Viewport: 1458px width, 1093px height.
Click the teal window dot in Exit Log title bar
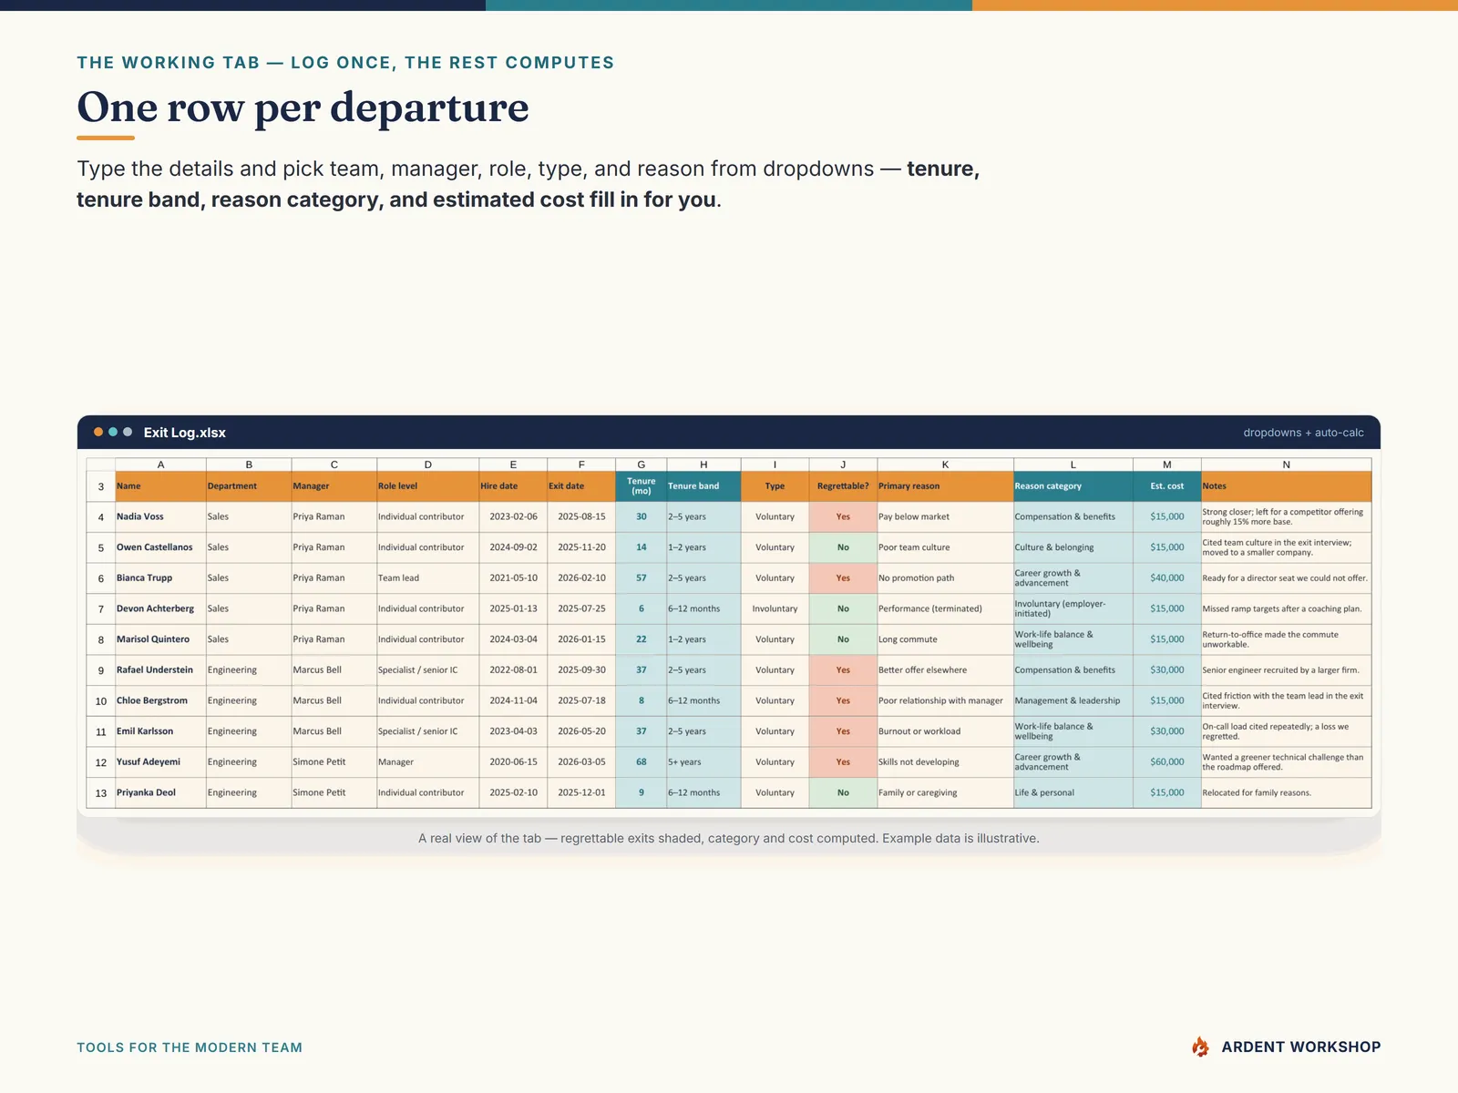tap(113, 432)
